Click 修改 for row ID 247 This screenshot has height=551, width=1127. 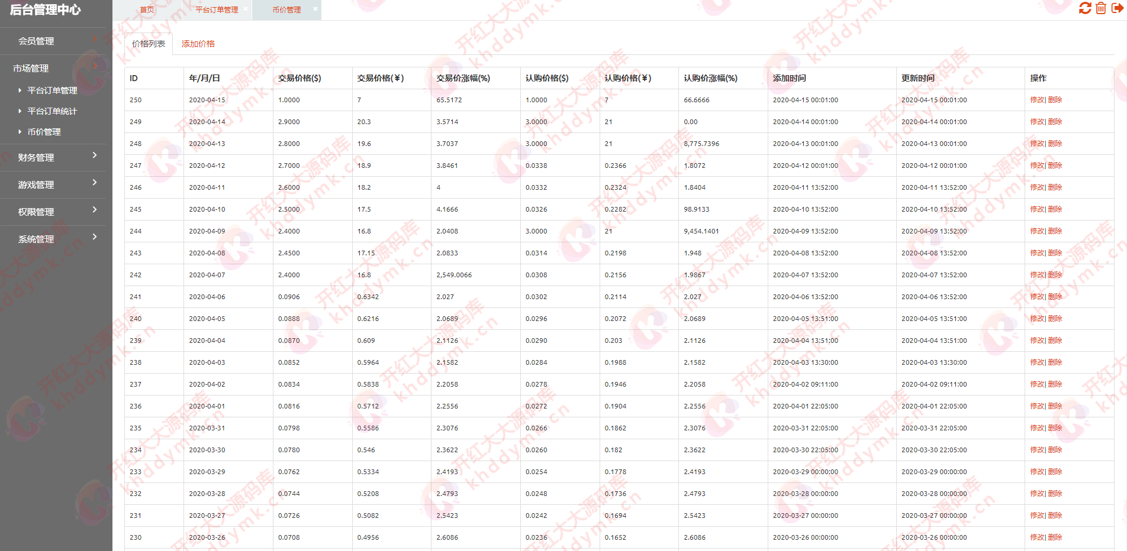(1037, 166)
